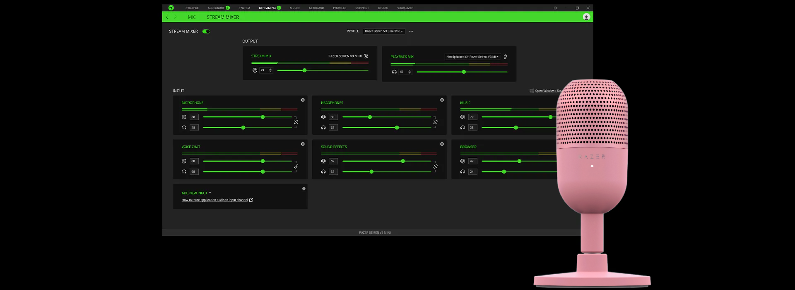
Task: Click the user account avatar
Action: pos(586,17)
